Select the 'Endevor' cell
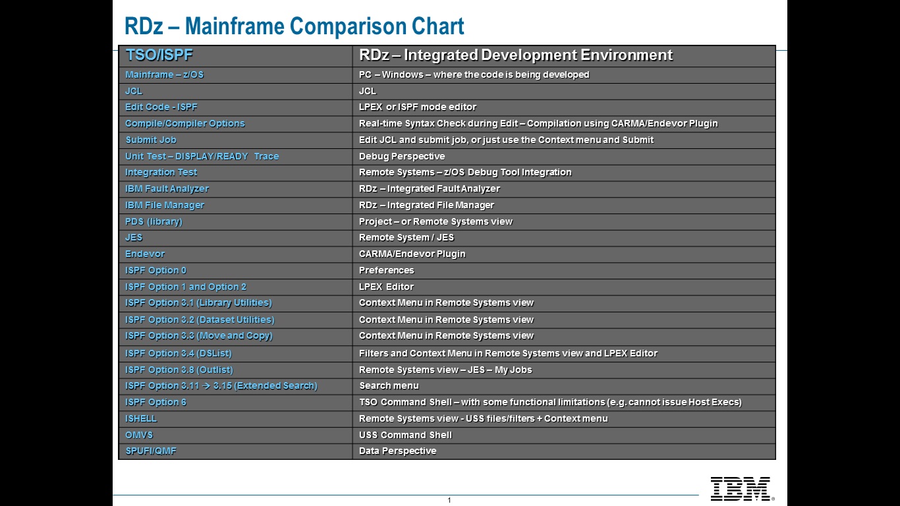The height and width of the screenshot is (506, 900). [x=236, y=254]
